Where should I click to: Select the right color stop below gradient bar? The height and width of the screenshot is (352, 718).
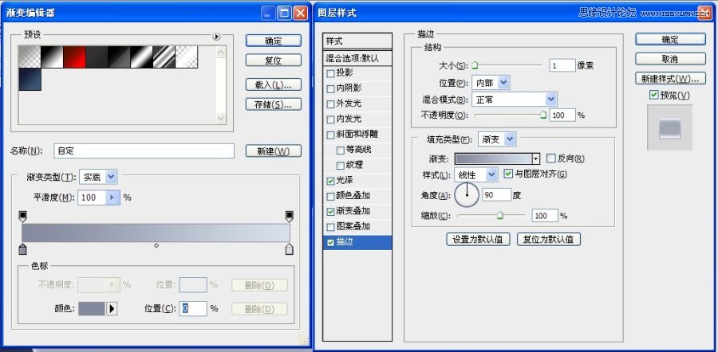coord(289,248)
